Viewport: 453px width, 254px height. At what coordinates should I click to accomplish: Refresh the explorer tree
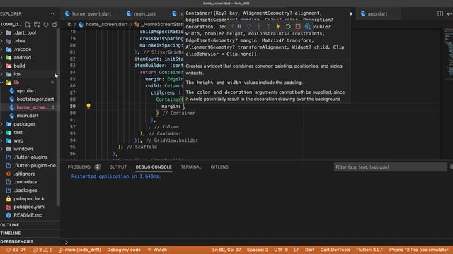click(46, 25)
